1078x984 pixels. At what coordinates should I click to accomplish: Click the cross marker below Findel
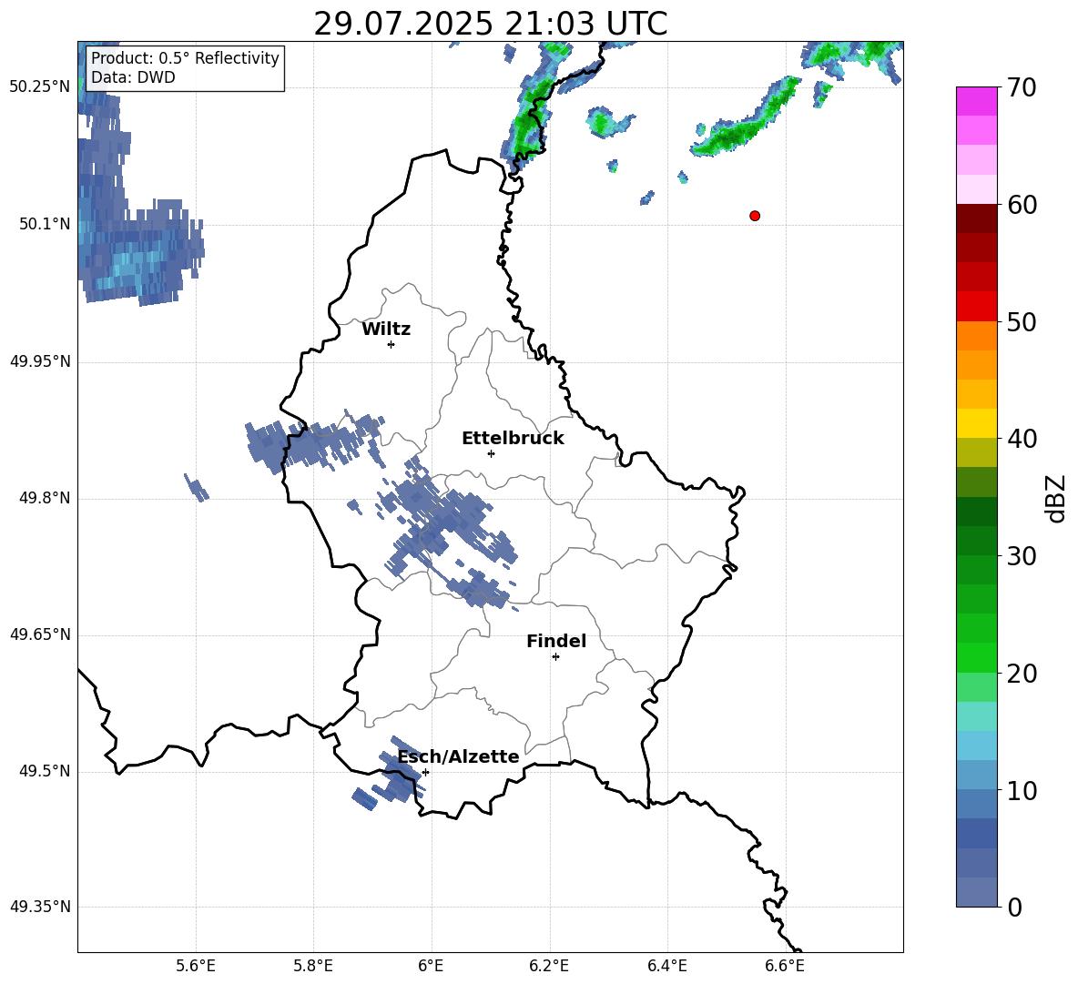click(x=555, y=657)
